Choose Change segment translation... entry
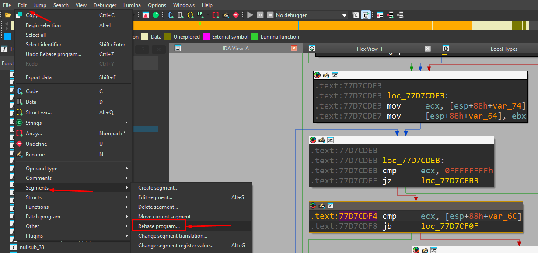Viewport: 538px width, 253px height. [192, 236]
